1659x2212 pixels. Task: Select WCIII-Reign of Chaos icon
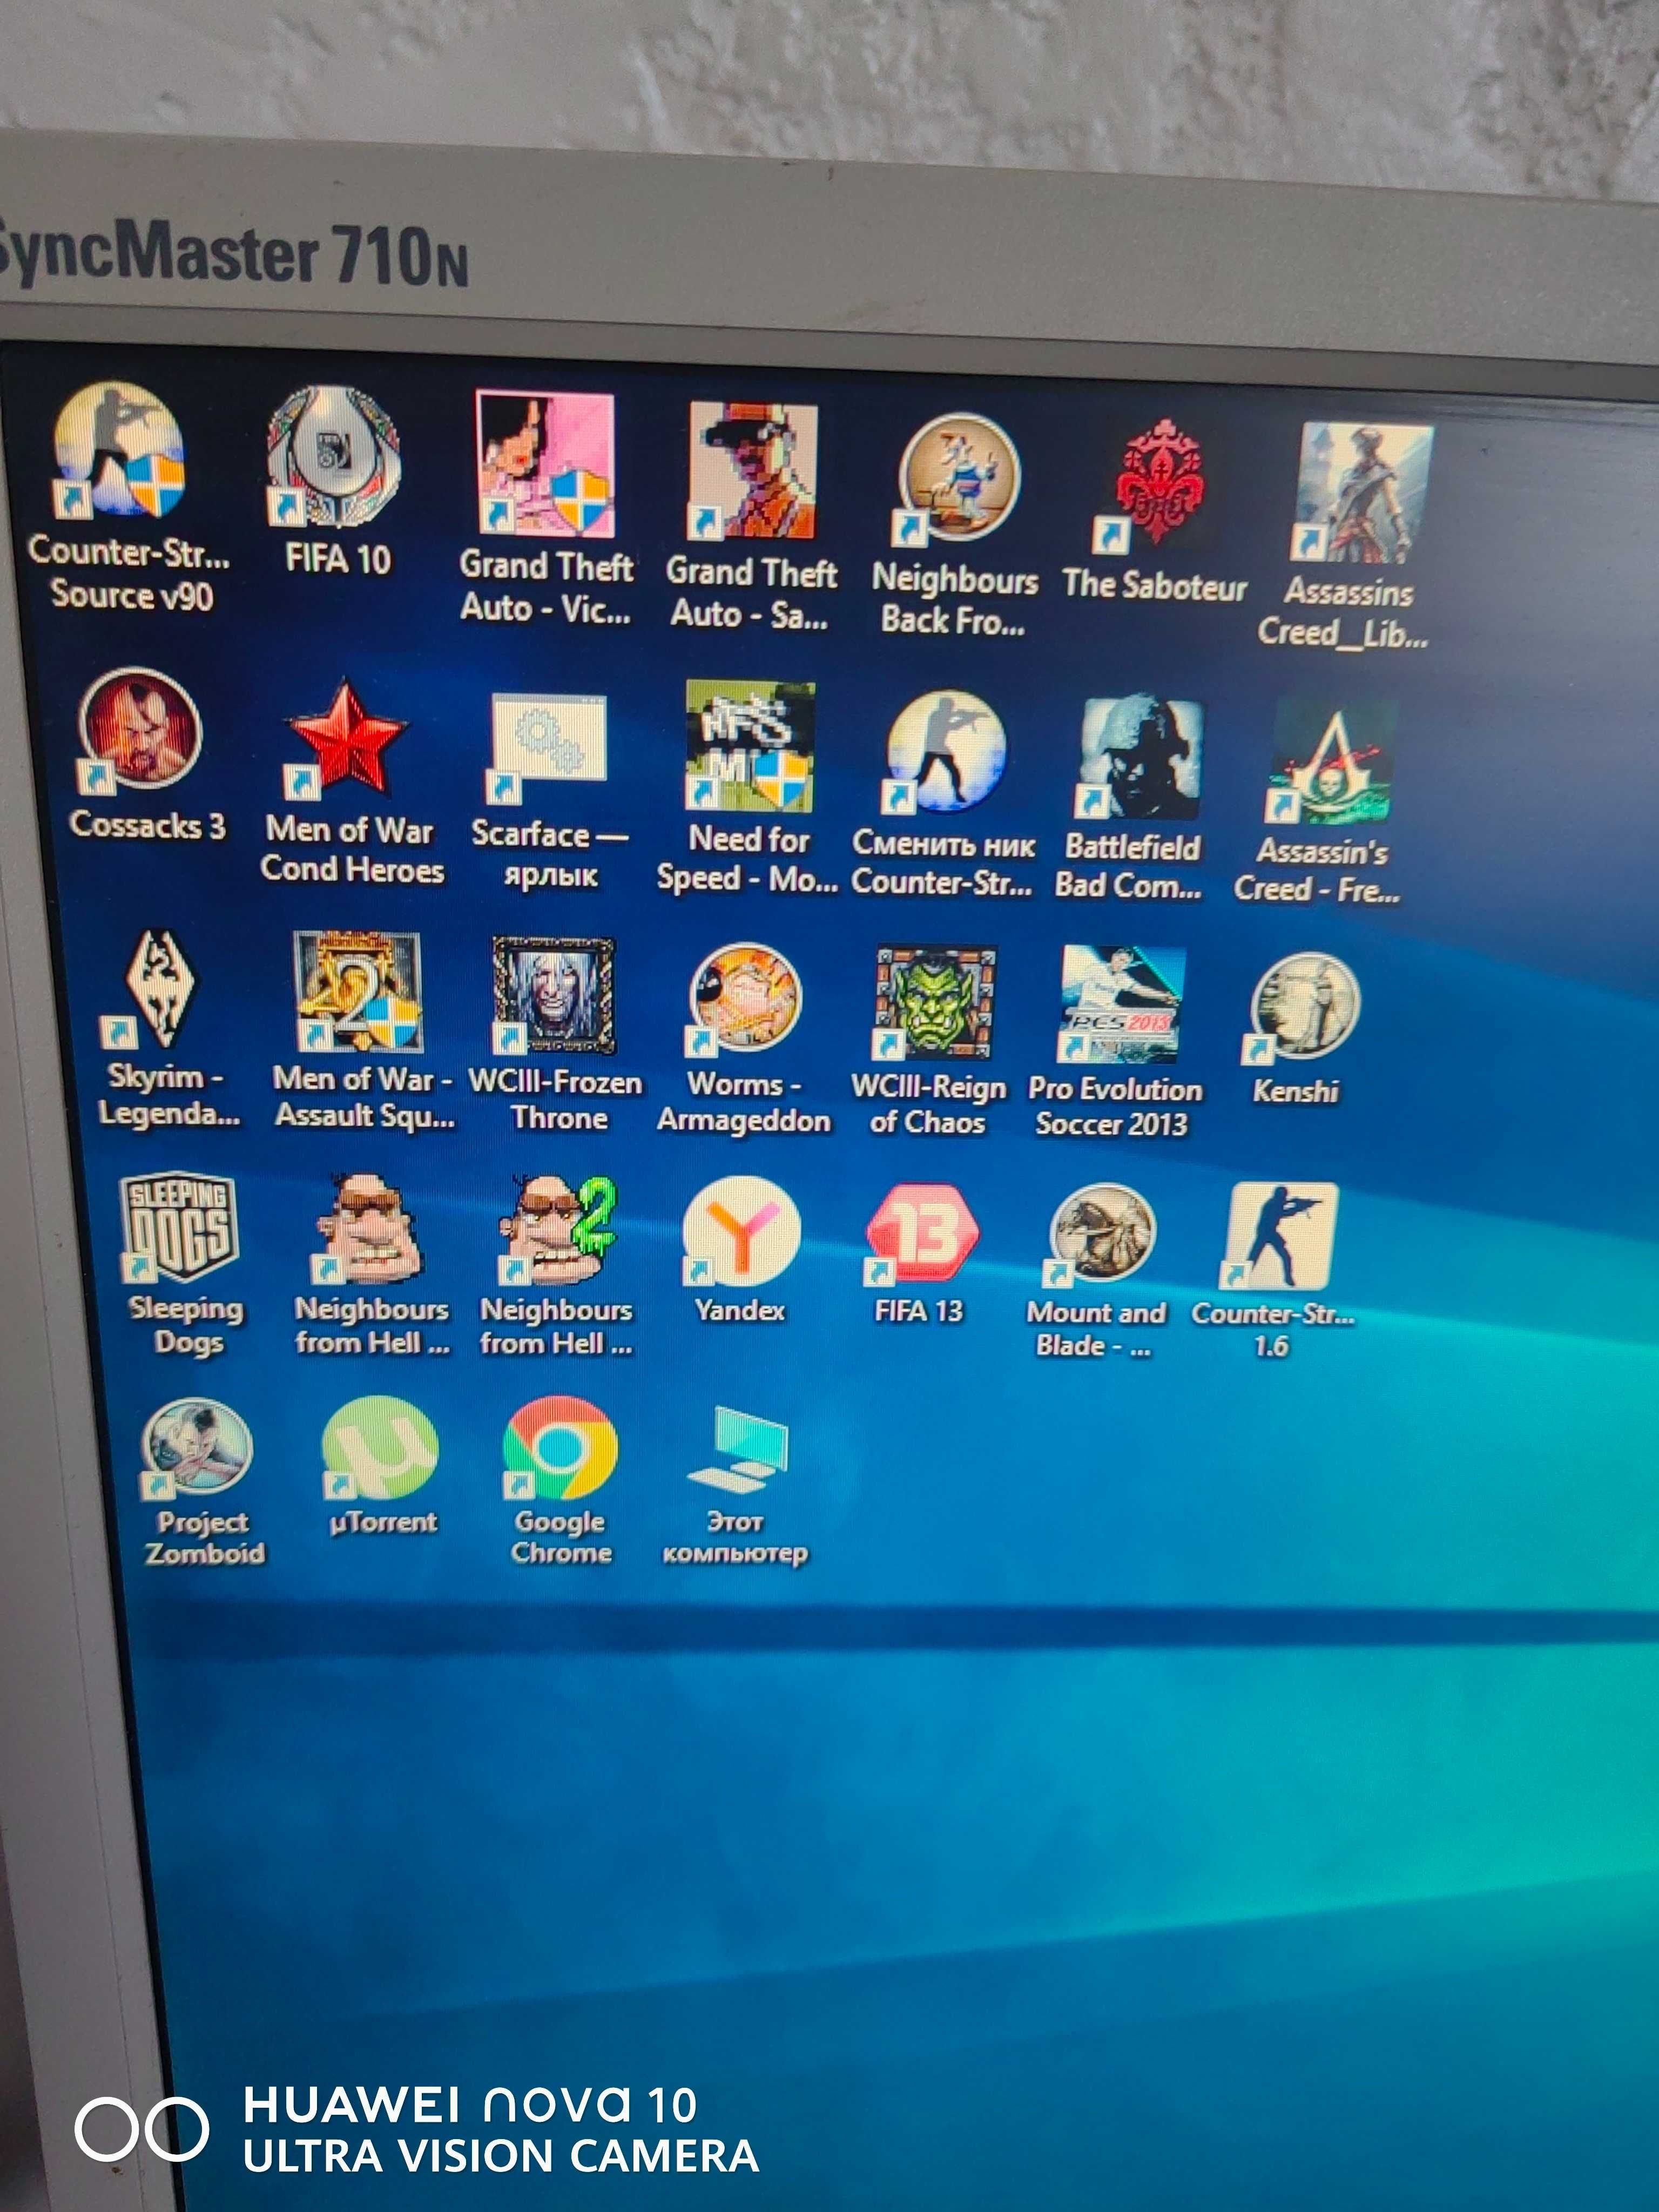coord(935,1003)
